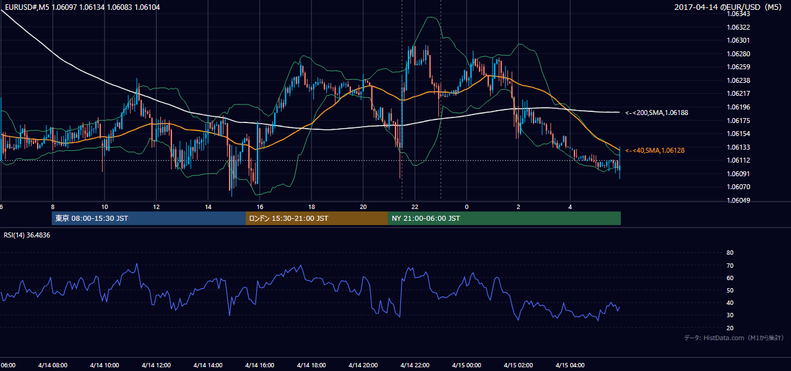Click hour marker 10 under price chart
This screenshot has height=371, width=791.
105,207
